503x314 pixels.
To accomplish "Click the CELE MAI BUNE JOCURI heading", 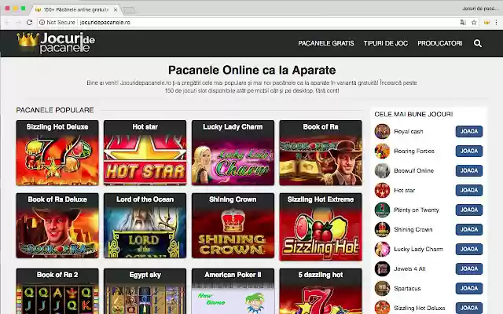I will [413, 114].
